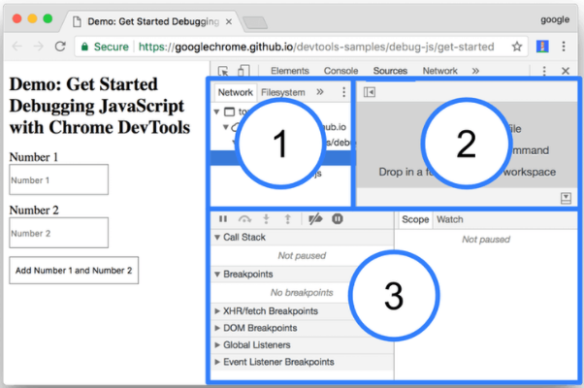The width and height of the screenshot is (584, 388).
Task: Select the Network tab in navigator pane
Action: (x=236, y=92)
